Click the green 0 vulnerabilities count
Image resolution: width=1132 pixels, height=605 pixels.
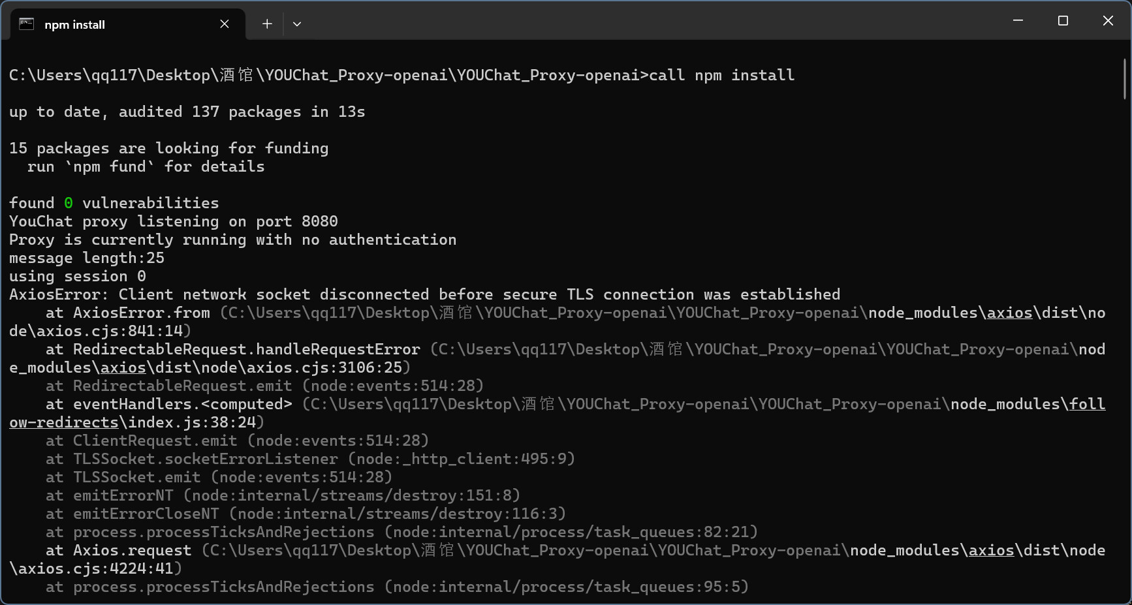[x=69, y=204]
